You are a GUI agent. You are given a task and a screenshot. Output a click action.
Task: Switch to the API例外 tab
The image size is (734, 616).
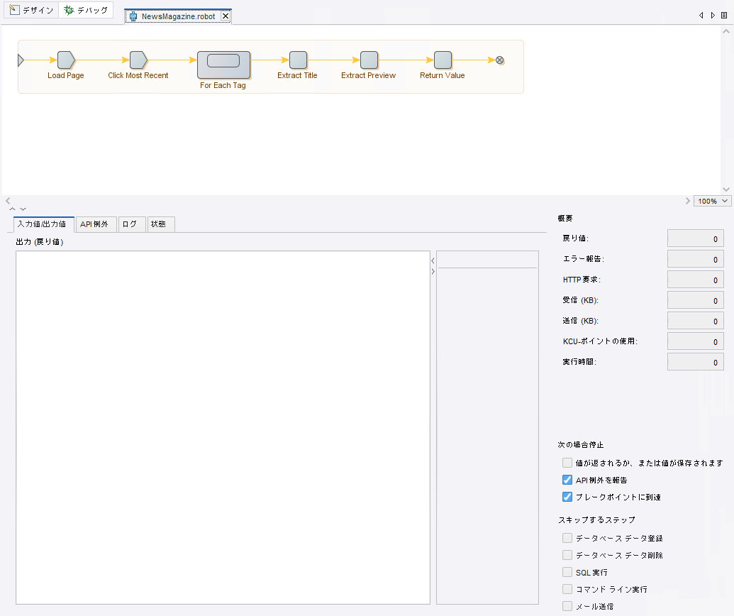(94, 224)
